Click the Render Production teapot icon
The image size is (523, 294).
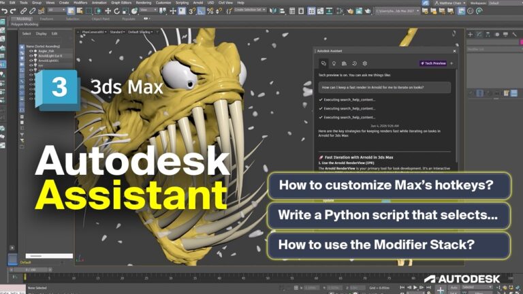coord(368,11)
